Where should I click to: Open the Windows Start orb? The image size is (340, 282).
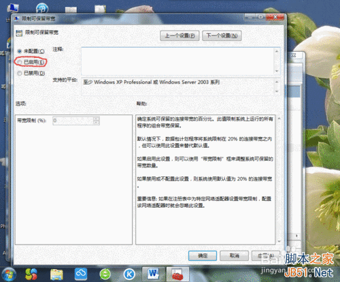[8, 274]
